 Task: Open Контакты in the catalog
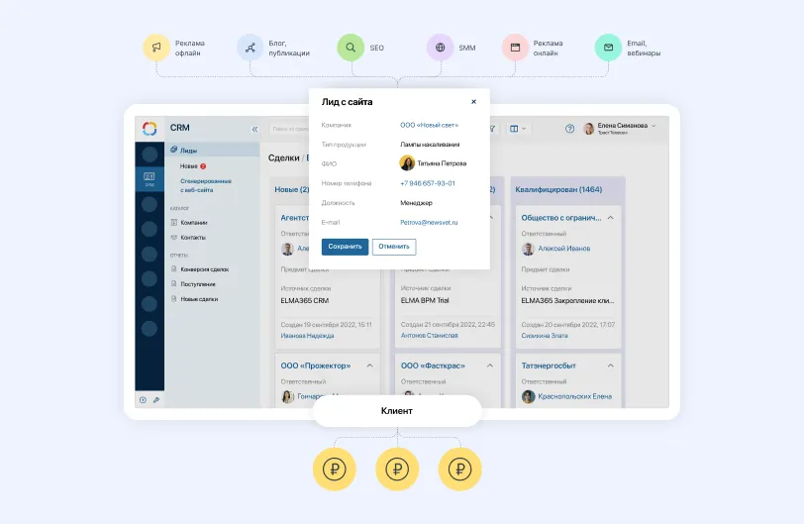(193, 238)
